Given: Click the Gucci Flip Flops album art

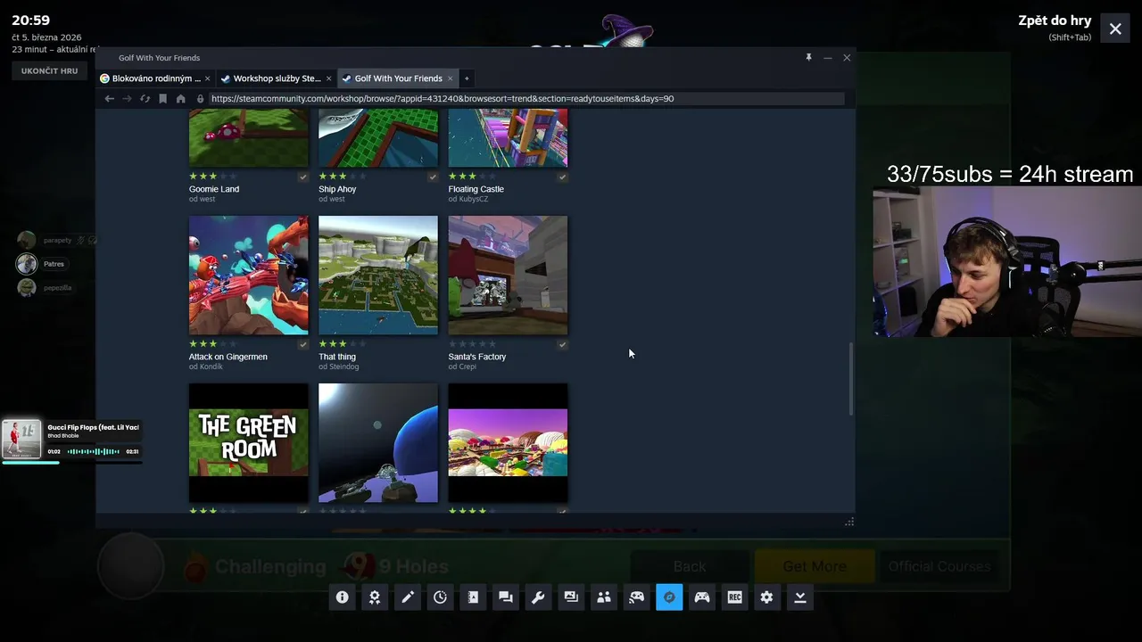Looking at the screenshot, I should click(21, 440).
